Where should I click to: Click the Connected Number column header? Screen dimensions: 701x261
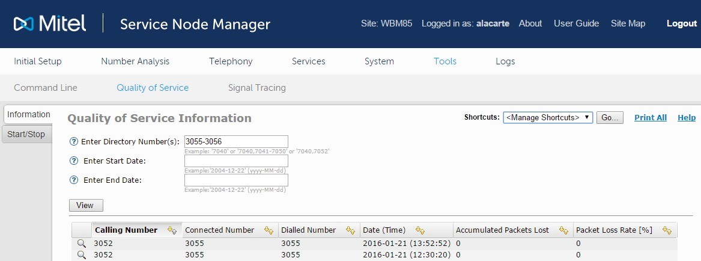coord(230,230)
